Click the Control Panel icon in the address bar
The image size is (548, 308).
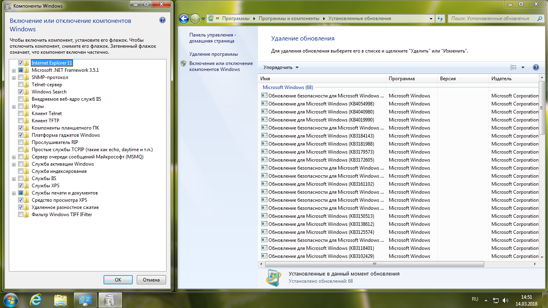coord(210,18)
